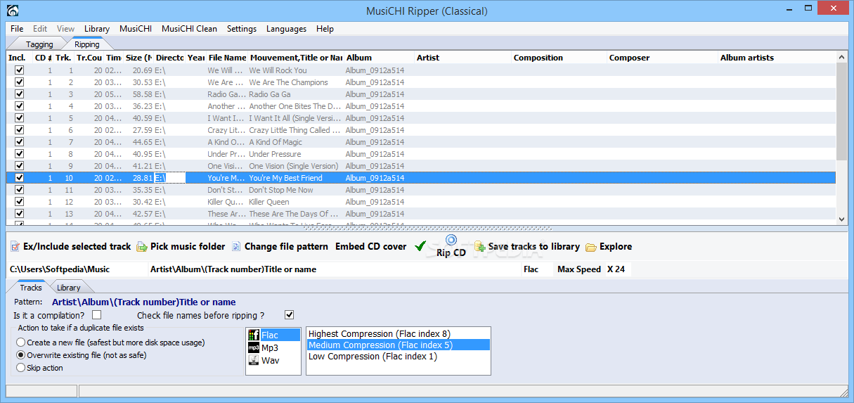Viewport: 854px width, 403px height.
Task: Select the Flac format icon
Action: (x=254, y=335)
